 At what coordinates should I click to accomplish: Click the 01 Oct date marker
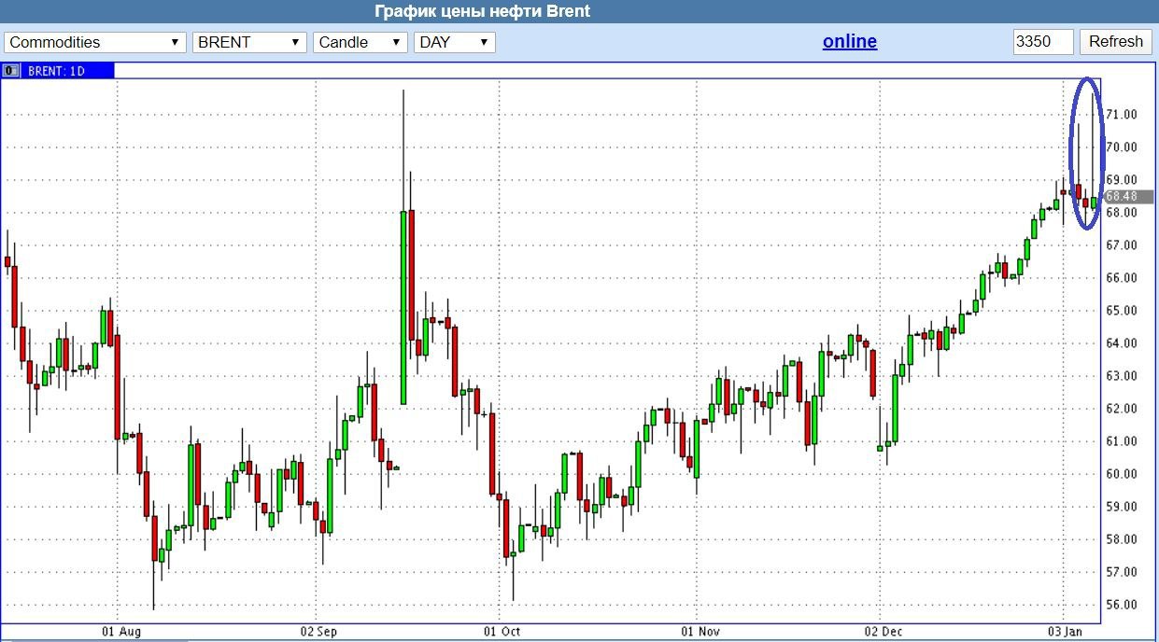[502, 632]
